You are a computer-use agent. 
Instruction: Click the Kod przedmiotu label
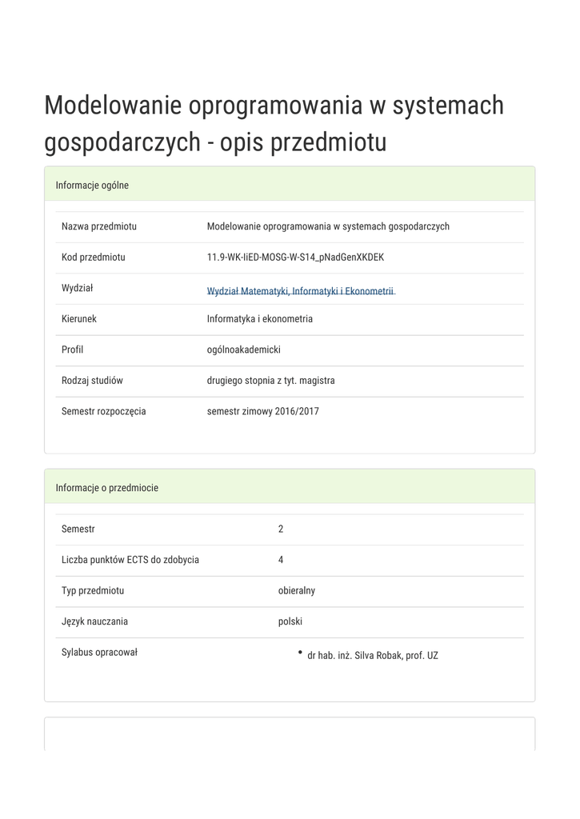click(93, 257)
